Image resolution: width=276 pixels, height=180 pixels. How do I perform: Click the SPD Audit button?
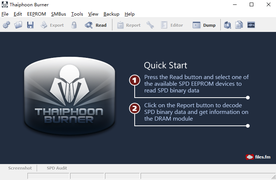click(x=57, y=168)
